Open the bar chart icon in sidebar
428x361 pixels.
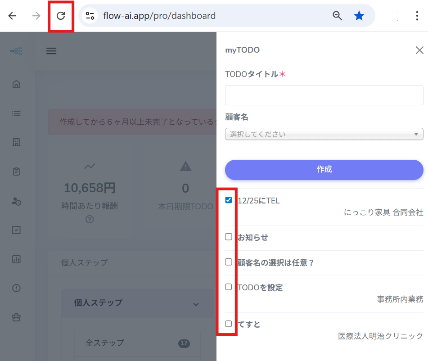point(17,259)
